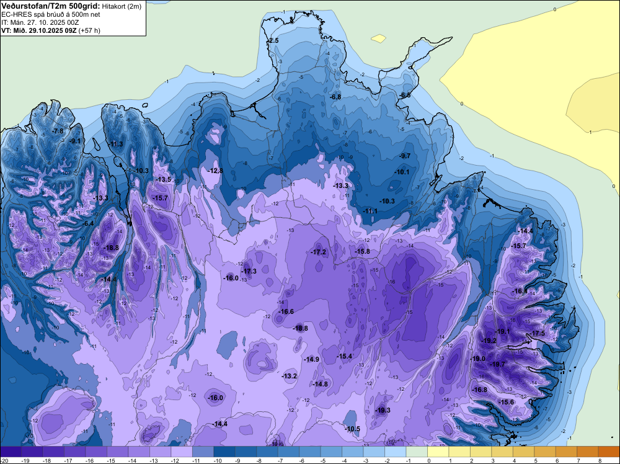Select legend swatch between -20 and -19
The height and width of the screenshot is (464, 620).
(x=11, y=452)
